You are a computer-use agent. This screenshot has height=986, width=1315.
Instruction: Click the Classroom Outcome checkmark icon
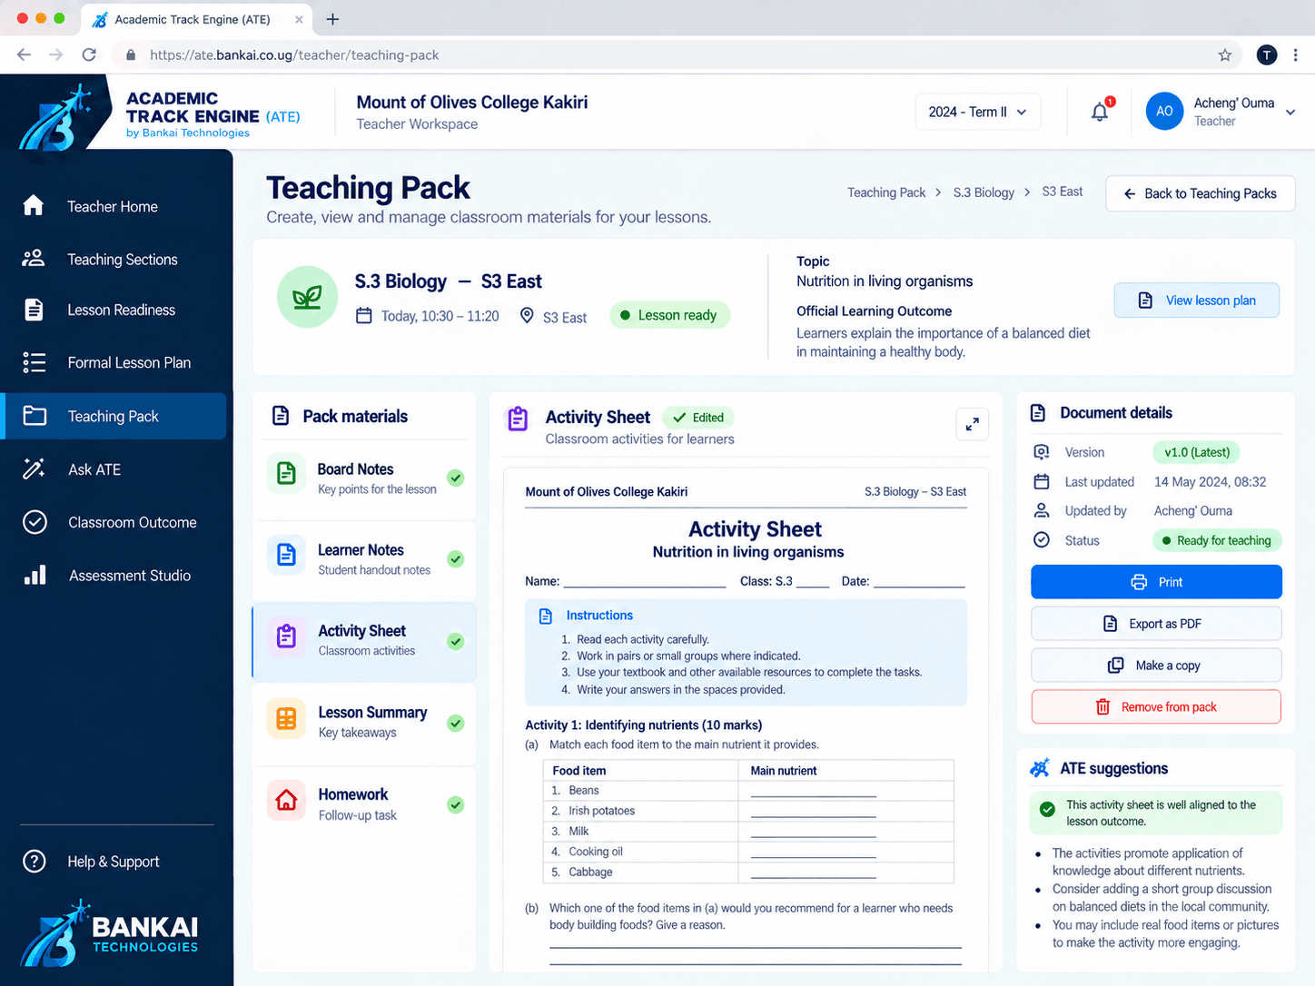point(35,522)
